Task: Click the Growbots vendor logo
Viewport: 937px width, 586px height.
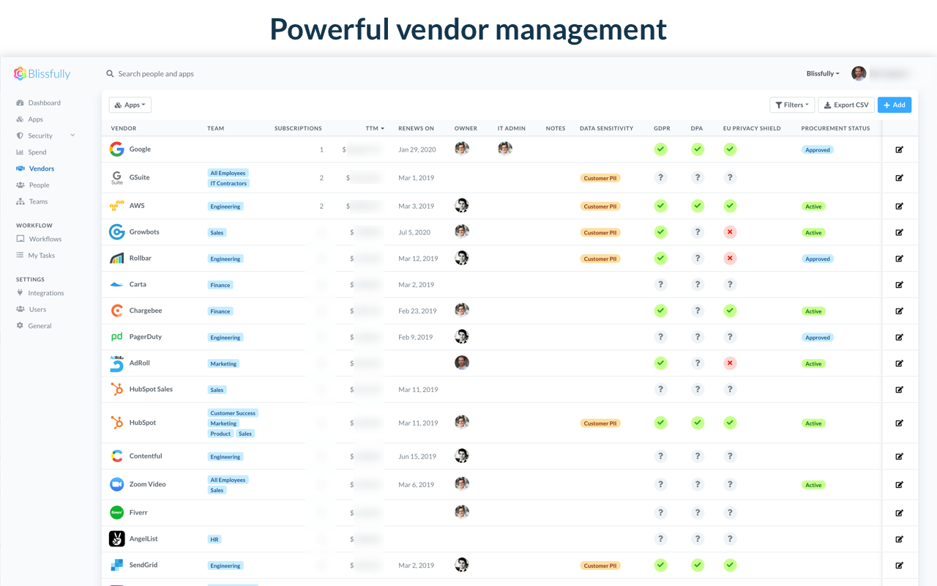Action: [116, 232]
